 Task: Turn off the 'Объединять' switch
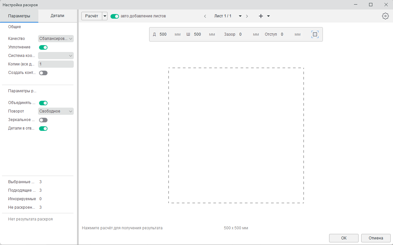coord(43,103)
